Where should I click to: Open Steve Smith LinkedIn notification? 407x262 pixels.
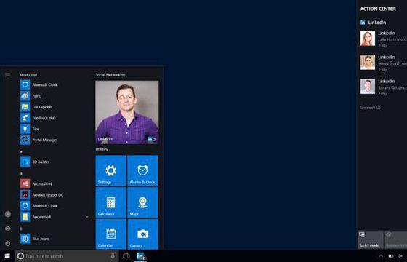coord(384,63)
